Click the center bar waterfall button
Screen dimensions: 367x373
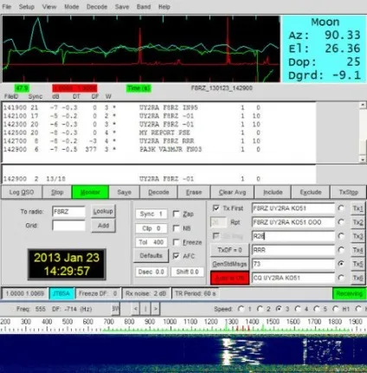(x=145, y=309)
